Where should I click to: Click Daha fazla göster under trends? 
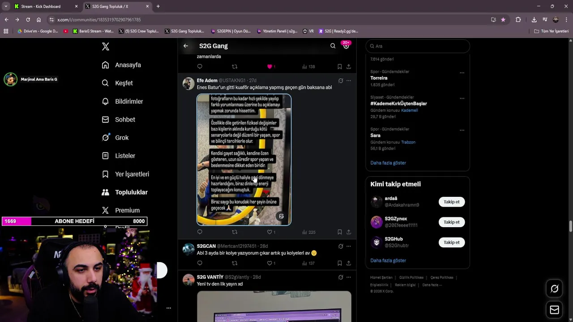pyautogui.click(x=388, y=163)
